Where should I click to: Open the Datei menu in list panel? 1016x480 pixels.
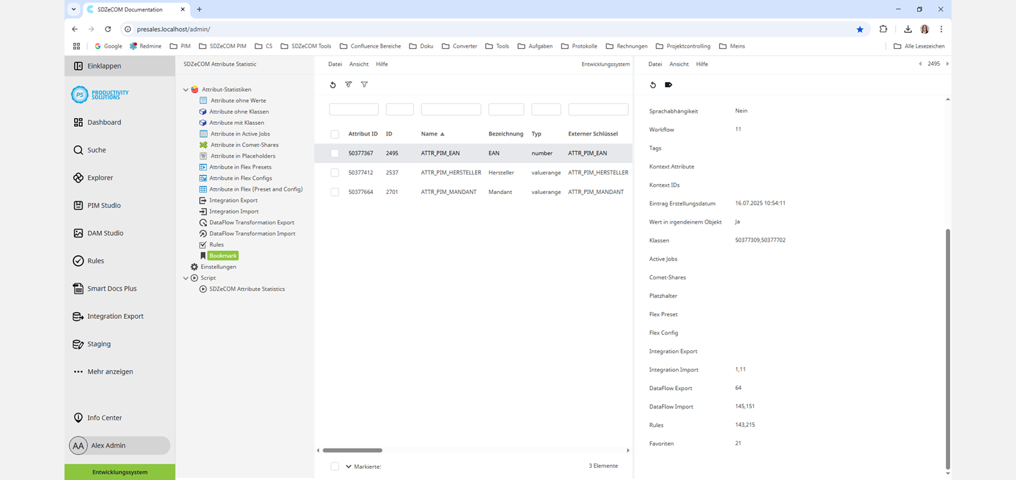335,64
